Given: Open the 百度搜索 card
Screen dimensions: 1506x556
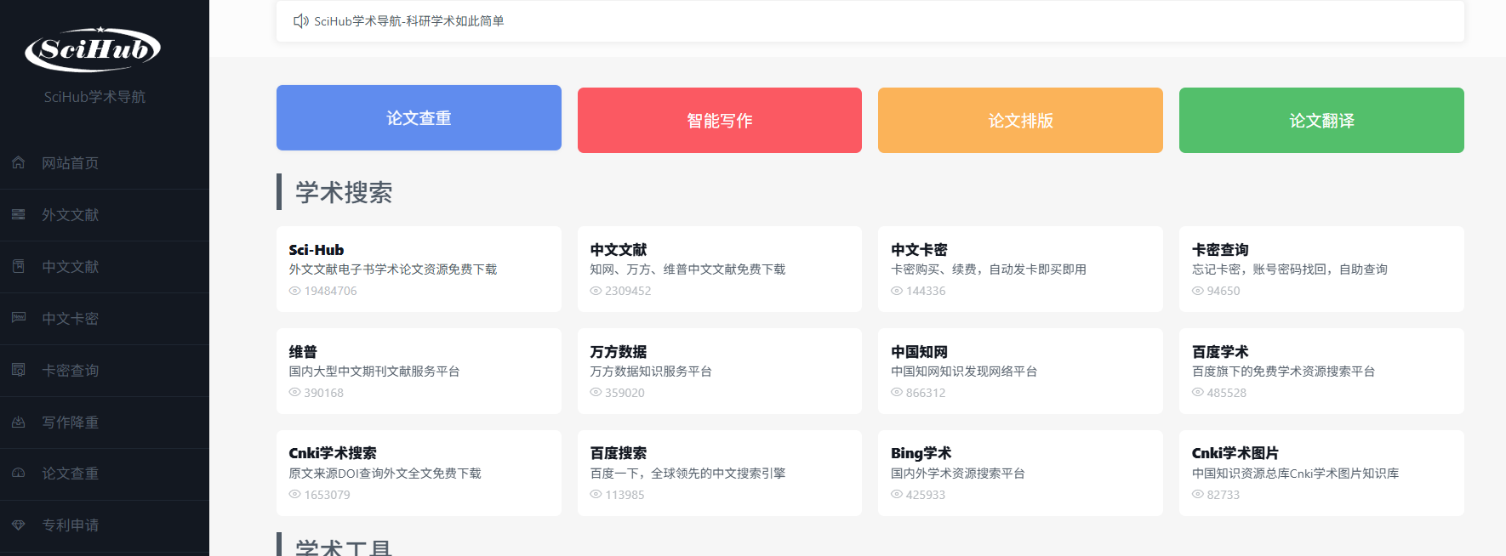Looking at the screenshot, I should tap(720, 473).
